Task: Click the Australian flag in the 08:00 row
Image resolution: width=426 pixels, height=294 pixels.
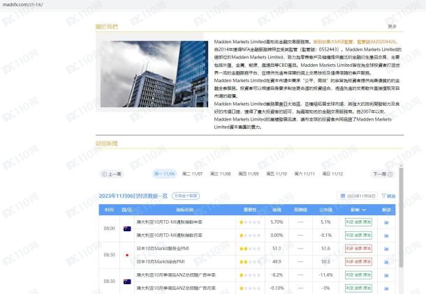Action: point(127,229)
